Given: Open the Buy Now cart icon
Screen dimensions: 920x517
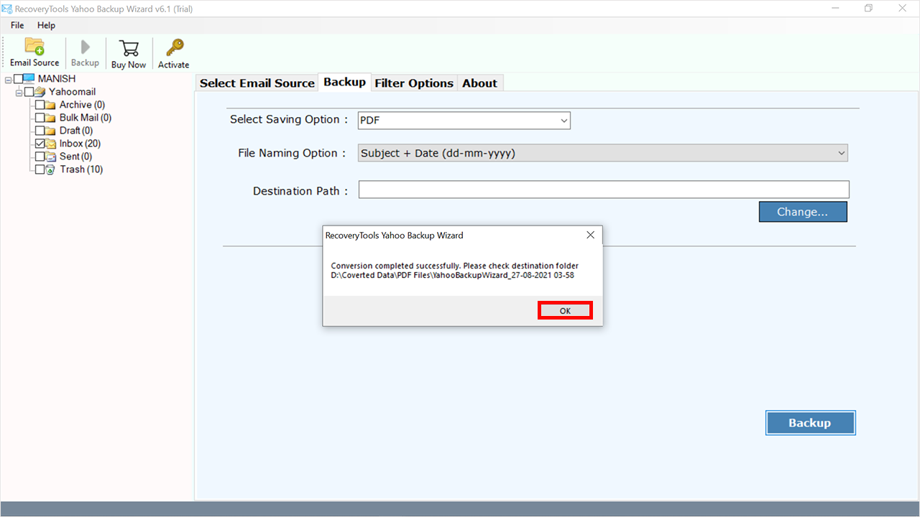Looking at the screenshot, I should click(129, 48).
